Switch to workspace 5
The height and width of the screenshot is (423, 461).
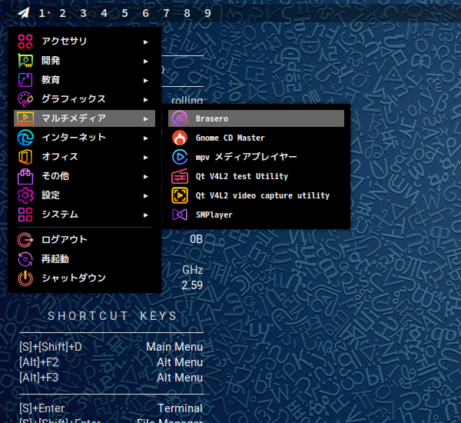click(124, 13)
